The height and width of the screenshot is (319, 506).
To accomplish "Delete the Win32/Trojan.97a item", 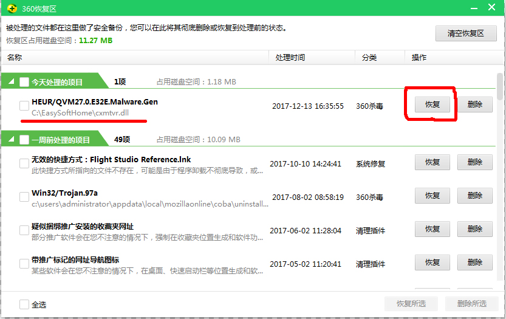I will (x=474, y=196).
